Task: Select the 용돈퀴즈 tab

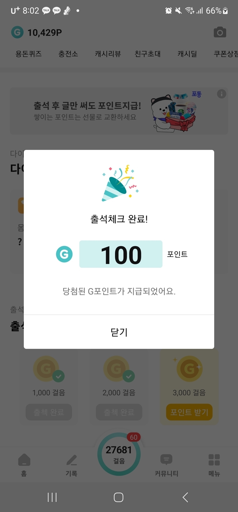Action: [x=28, y=54]
